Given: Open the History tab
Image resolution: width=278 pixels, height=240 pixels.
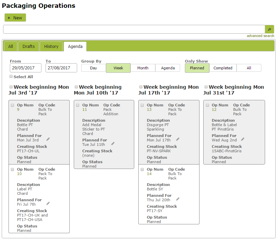Looking at the screenshot, I should coord(51,47).
